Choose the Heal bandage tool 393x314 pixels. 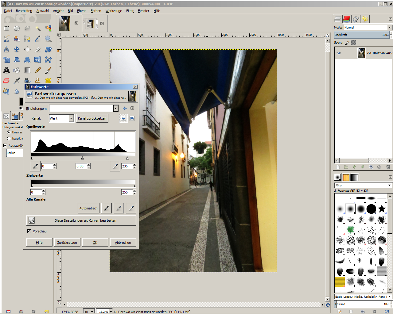click(48, 80)
